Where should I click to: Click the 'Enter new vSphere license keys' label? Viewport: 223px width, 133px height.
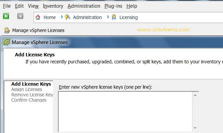[106, 87]
